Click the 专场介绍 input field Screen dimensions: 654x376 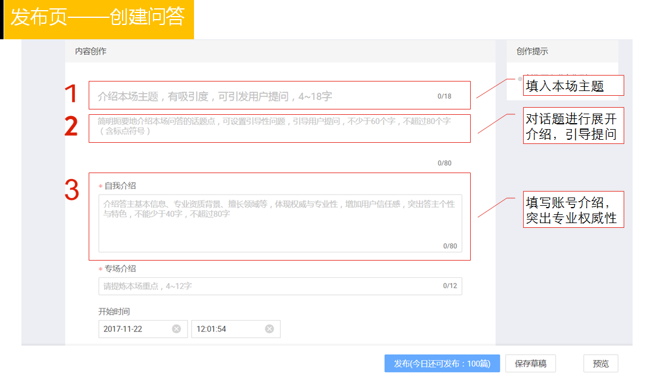coord(280,286)
